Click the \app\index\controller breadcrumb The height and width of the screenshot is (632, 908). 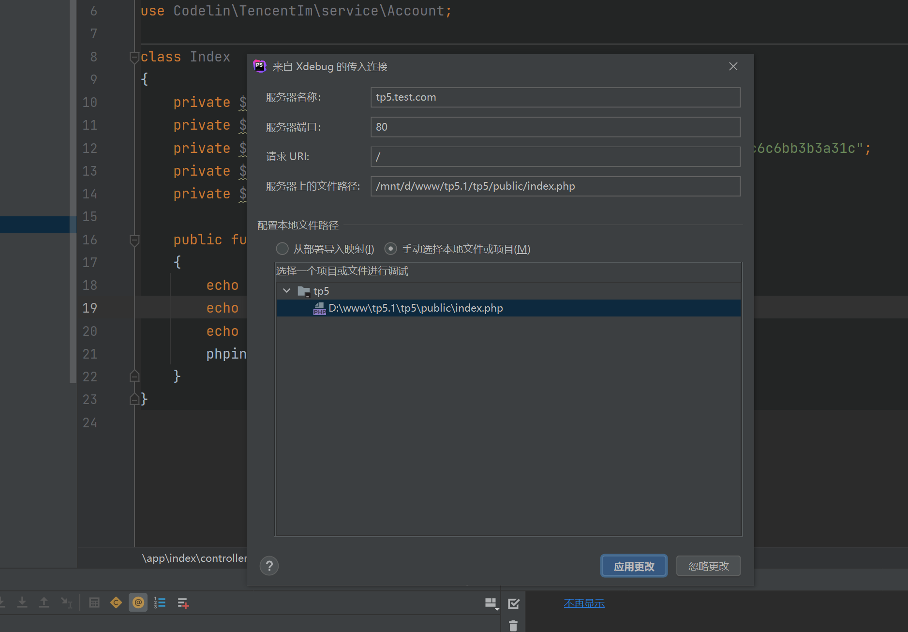click(194, 558)
